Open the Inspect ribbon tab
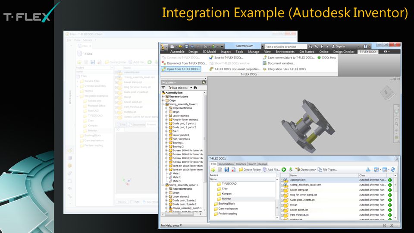This screenshot has height=233, width=414. point(226,52)
